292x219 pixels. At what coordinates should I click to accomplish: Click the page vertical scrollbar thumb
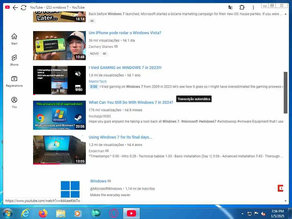285,93
